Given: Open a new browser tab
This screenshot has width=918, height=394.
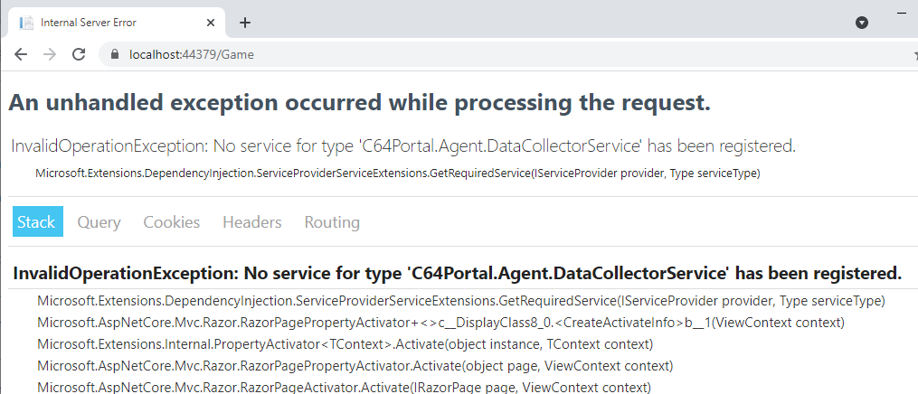Looking at the screenshot, I should pyautogui.click(x=244, y=23).
